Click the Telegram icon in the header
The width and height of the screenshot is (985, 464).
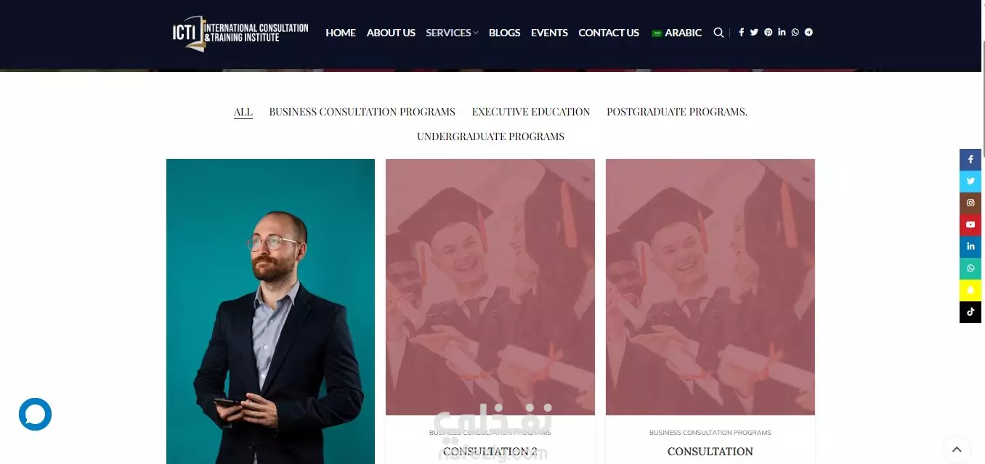click(808, 33)
